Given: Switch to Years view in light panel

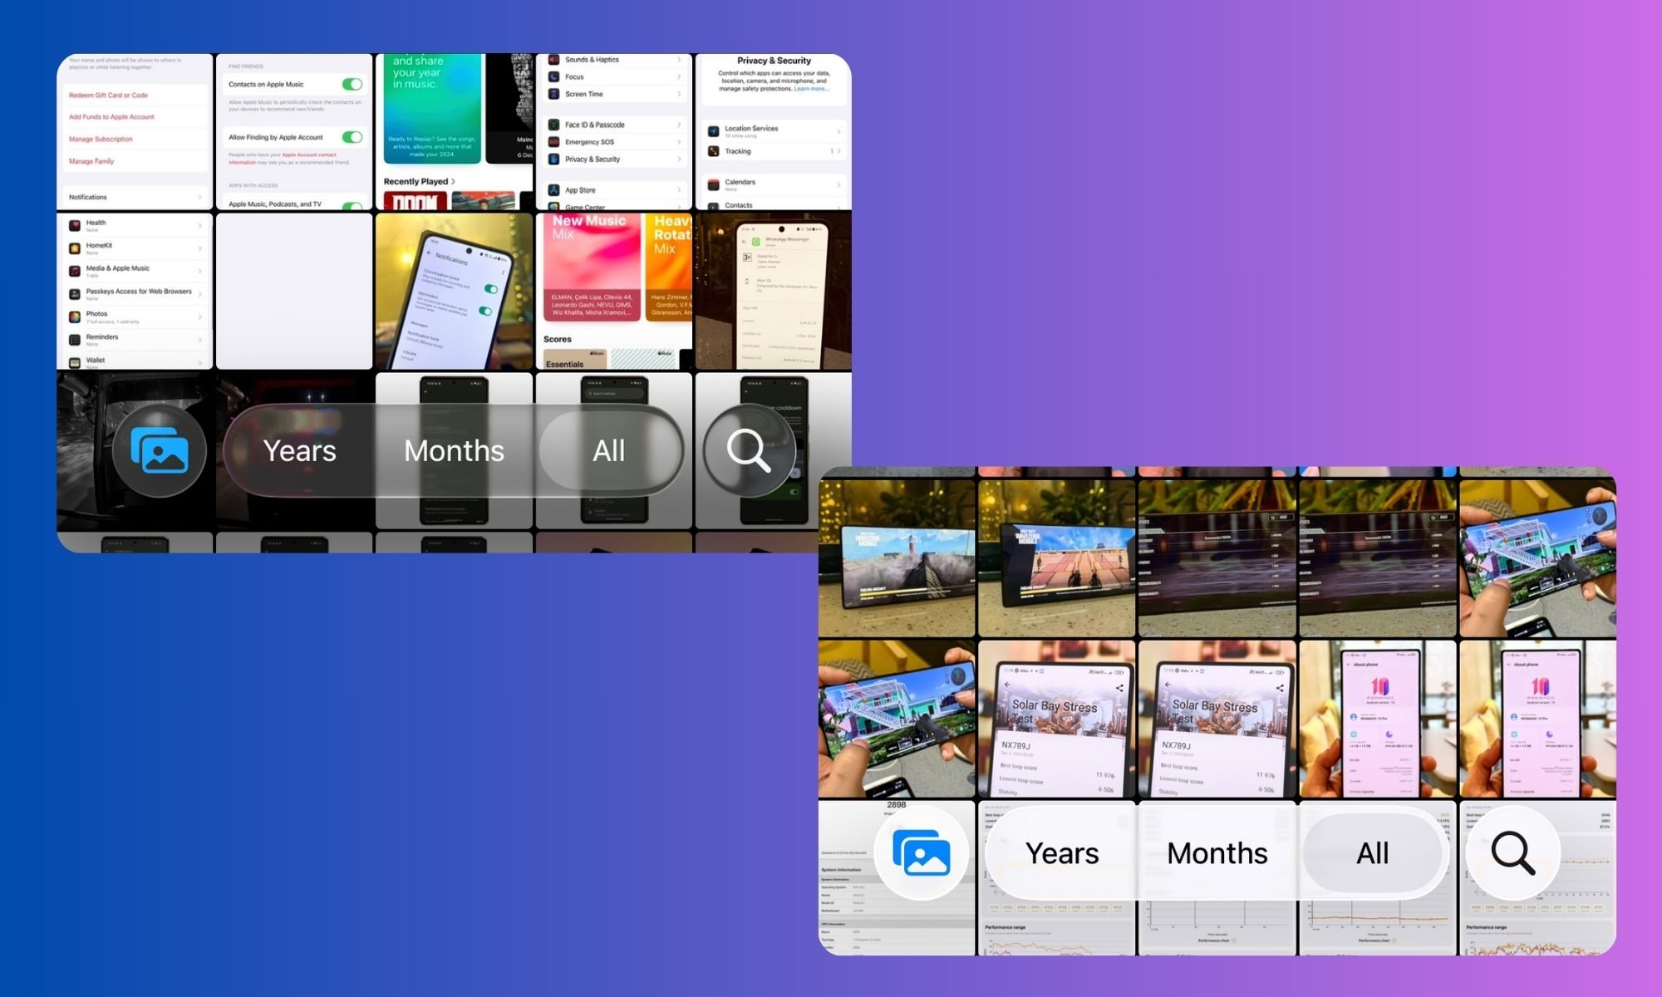Looking at the screenshot, I should tap(1062, 853).
